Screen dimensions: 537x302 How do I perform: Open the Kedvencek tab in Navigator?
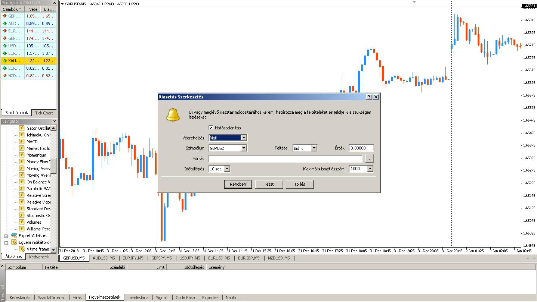(39, 257)
